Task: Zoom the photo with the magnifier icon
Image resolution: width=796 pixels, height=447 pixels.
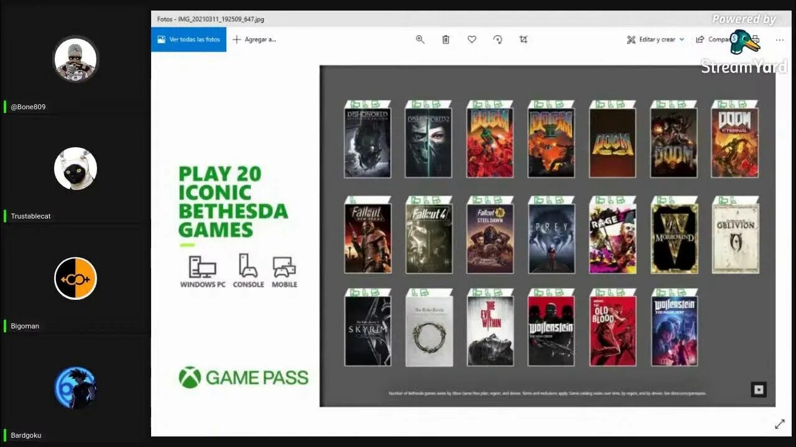Action: coord(420,39)
